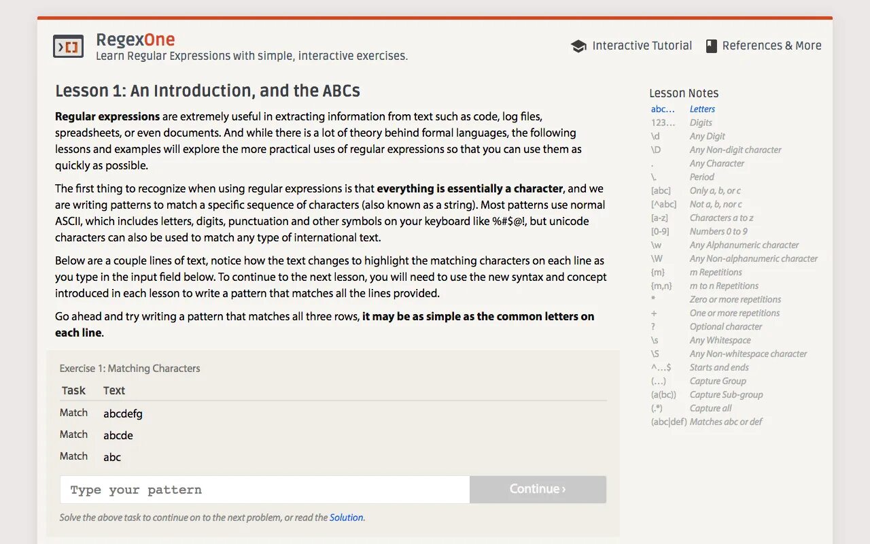
Task: Open the Only a, b, or c lesson
Action: click(x=715, y=190)
